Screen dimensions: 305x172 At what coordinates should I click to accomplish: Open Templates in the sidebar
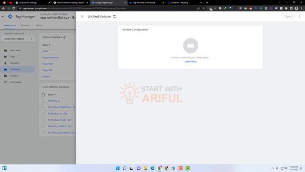[x=16, y=82]
